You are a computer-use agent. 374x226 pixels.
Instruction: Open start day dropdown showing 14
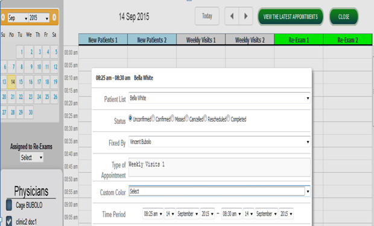[170, 213]
